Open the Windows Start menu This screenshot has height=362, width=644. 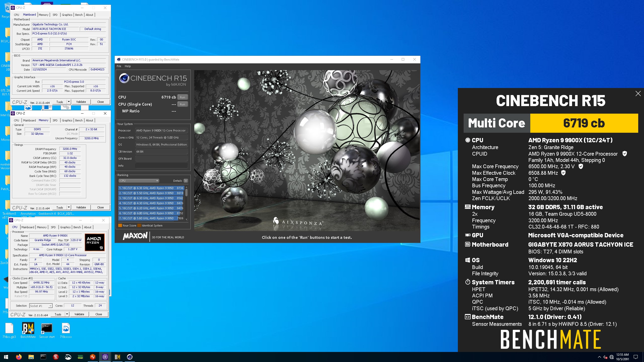(x=6, y=357)
